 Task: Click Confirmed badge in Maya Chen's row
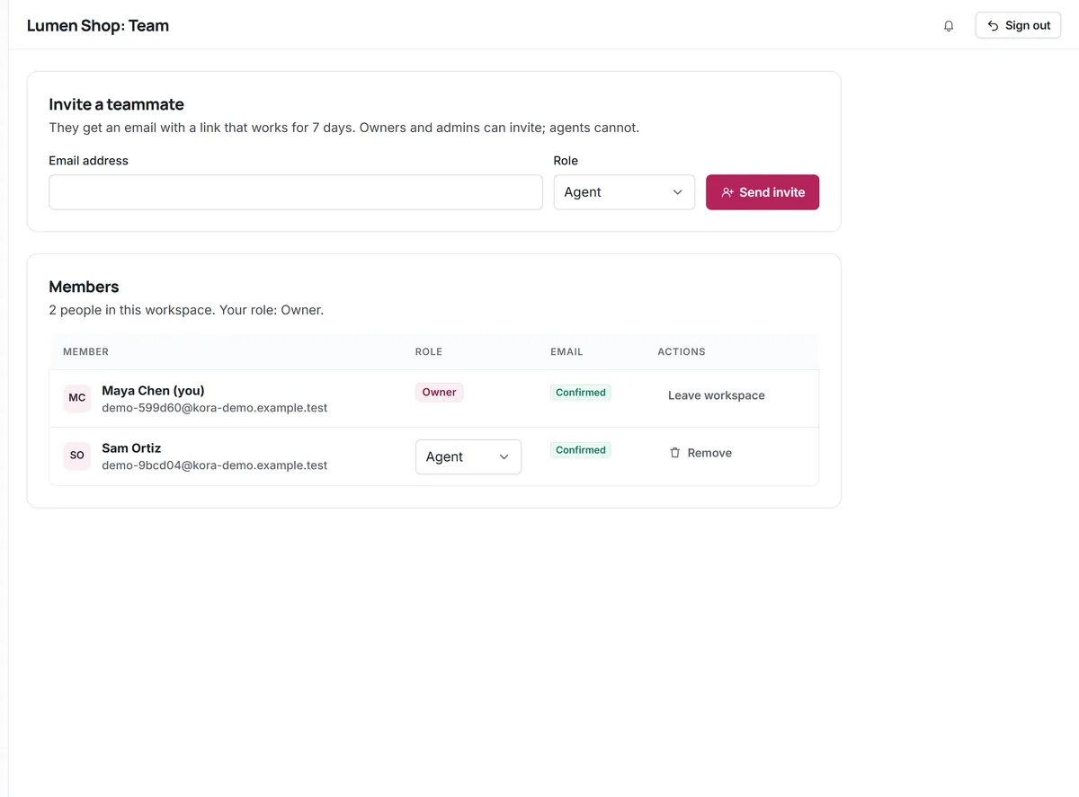pyautogui.click(x=581, y=392)
